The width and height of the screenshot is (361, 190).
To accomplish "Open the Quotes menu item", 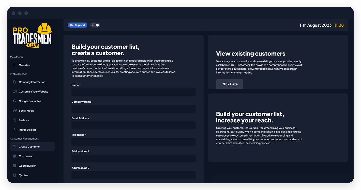I will click(32, 175).
